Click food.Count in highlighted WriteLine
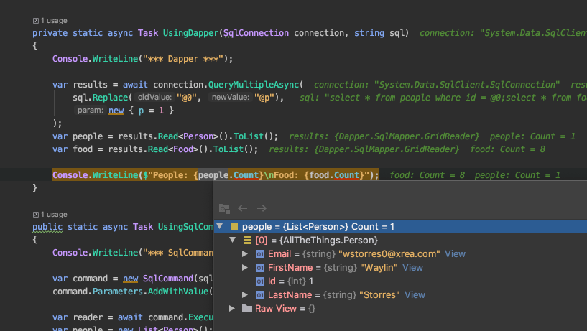Image resolution: width=587 pixels, height=331 pixels. click(334, 175)
